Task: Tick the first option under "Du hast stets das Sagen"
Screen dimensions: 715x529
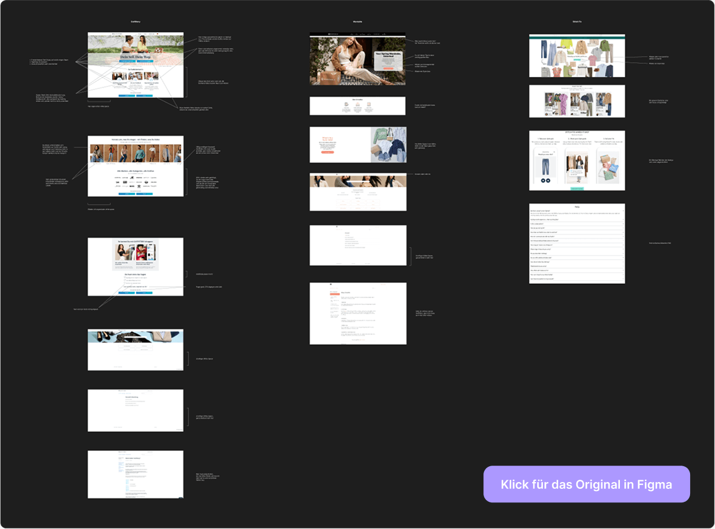Action: coord(125,278)
